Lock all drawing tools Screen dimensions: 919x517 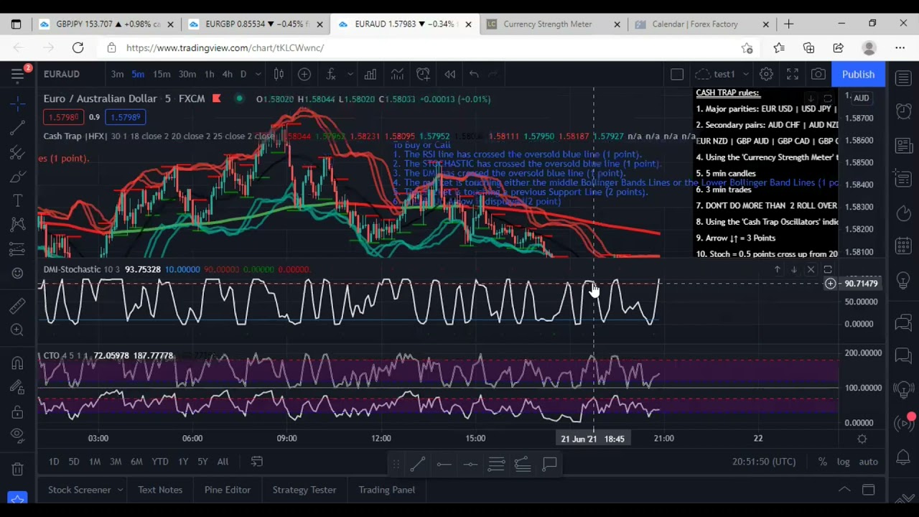(18, 412)
